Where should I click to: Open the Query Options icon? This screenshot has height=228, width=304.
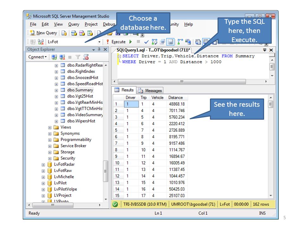click(x=162, y=42)
